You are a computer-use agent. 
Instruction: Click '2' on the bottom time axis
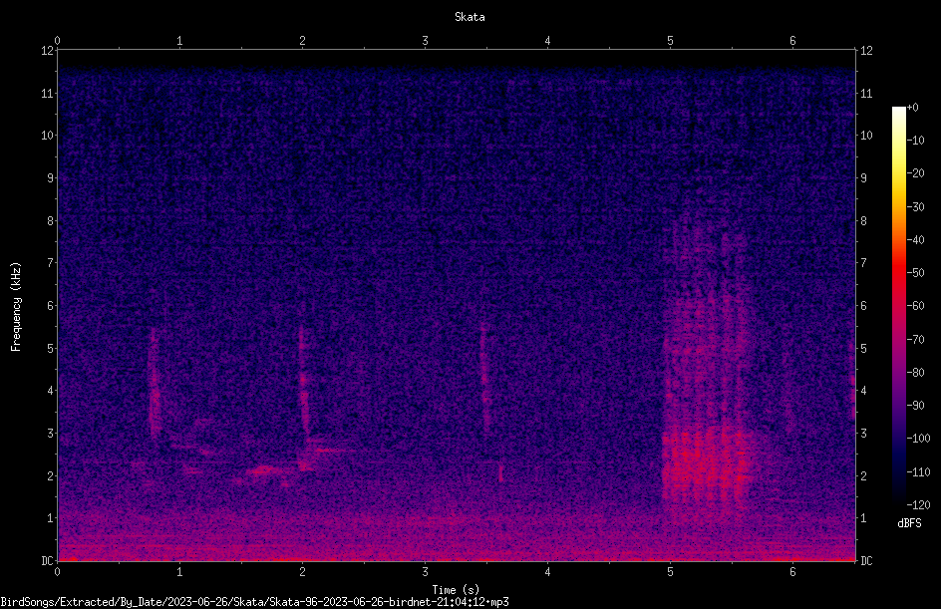click(302, 572)
